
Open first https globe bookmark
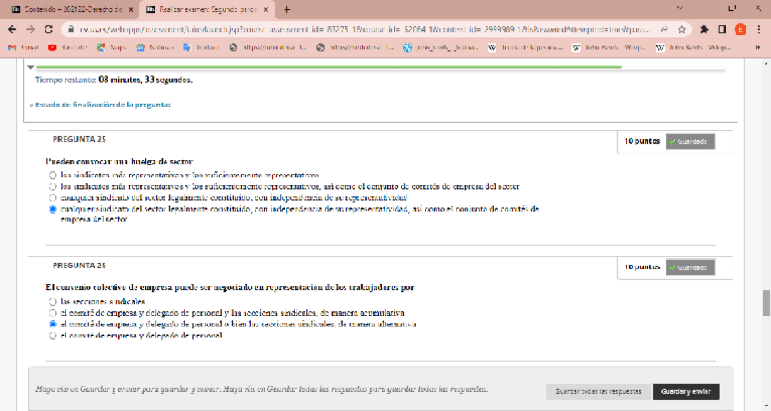click(x=268, y=47)
